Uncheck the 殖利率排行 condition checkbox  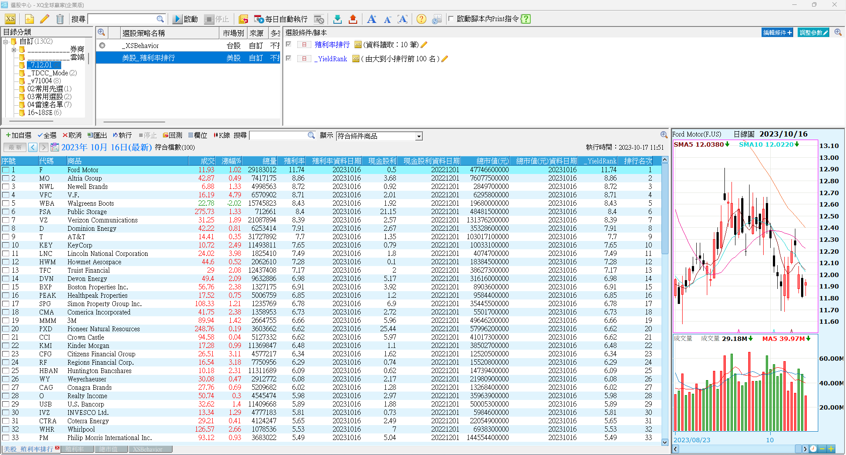tap(289, 44)
